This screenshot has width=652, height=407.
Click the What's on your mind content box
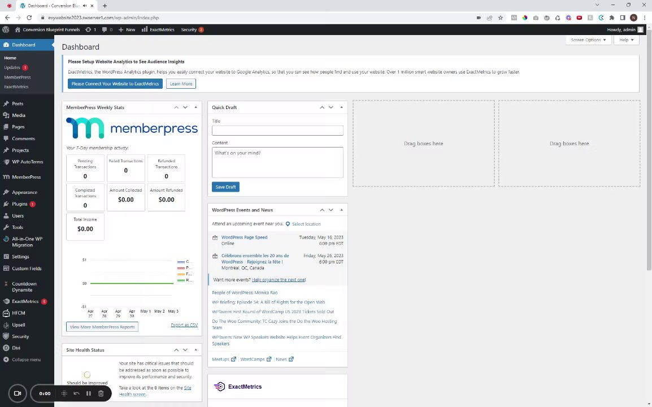[x=277, y=162]
